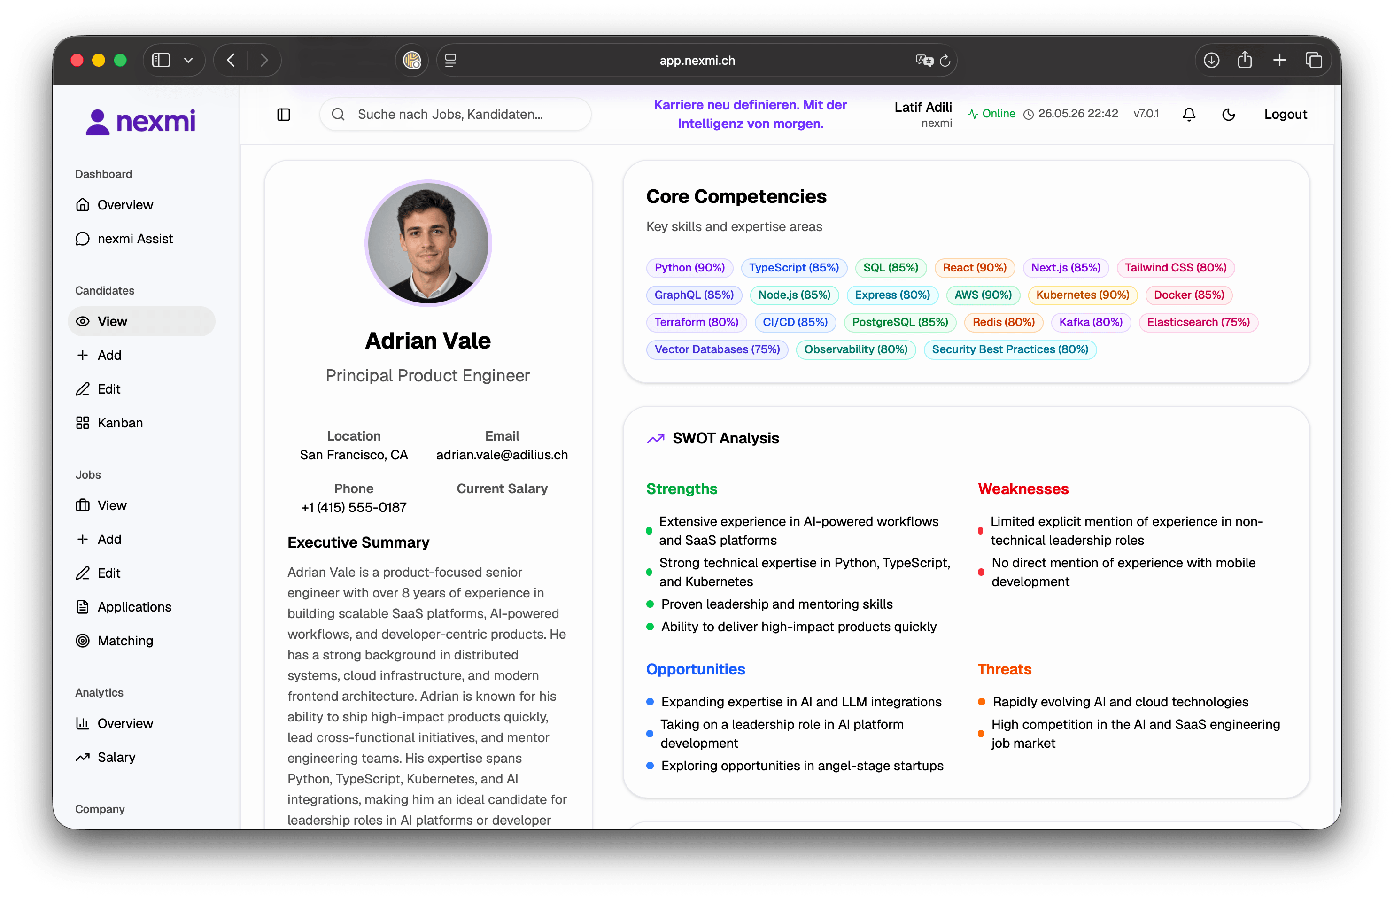The width and height of the screenshot is (1394, 899).
Task: Click the Threats heading
Action: point(1004,669)
